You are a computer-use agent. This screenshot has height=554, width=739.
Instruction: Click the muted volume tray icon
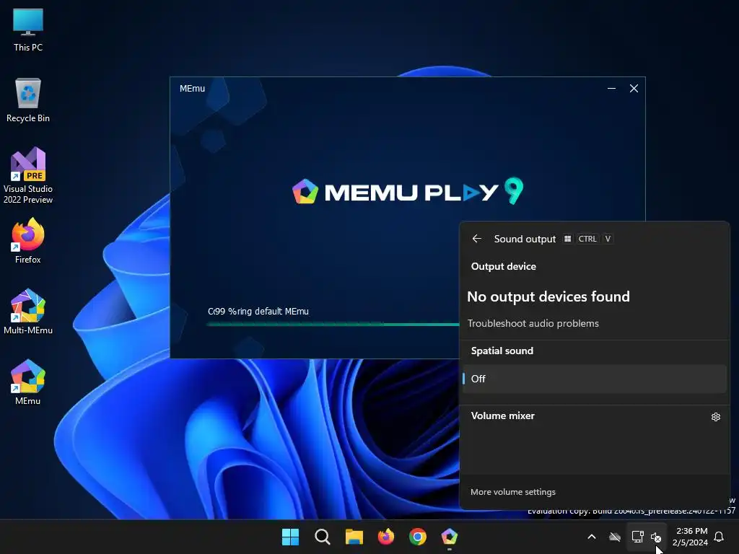click(x=655, y=537)
